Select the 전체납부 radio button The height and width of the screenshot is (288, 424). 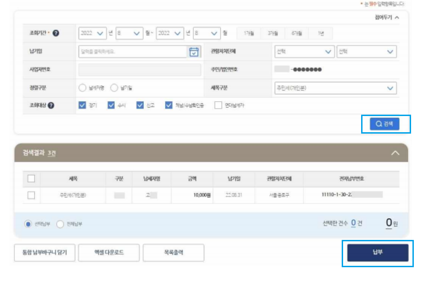[60, 224]
